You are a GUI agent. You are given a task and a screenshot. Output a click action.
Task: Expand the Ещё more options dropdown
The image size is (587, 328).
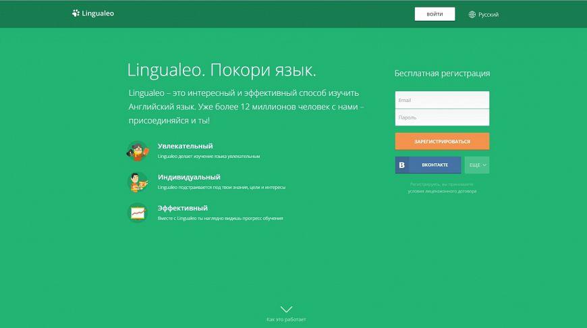[x=477, y=165]
